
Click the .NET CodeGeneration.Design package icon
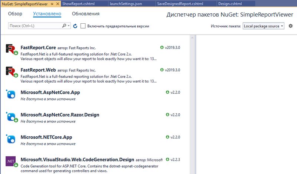point(11,162)
